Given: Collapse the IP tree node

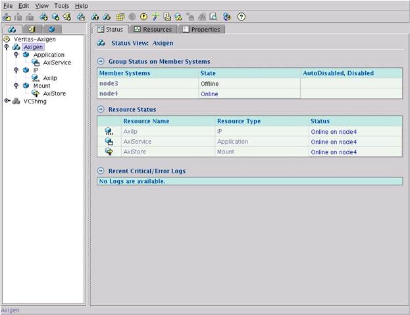Looking at the screenshot, I should coord(16,70).
